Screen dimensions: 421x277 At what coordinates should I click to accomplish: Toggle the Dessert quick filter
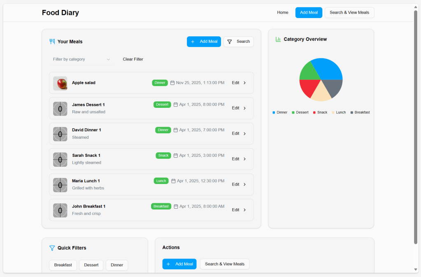tap(91, 265)
